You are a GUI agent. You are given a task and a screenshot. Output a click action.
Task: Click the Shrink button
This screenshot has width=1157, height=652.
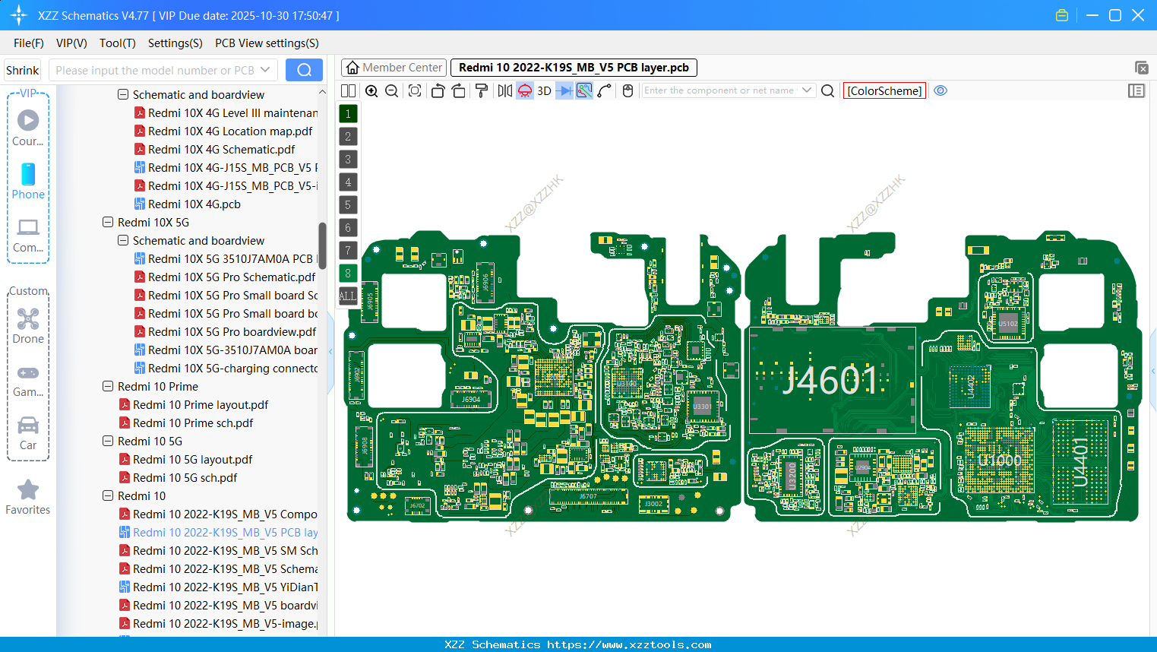tap(22, 70)
